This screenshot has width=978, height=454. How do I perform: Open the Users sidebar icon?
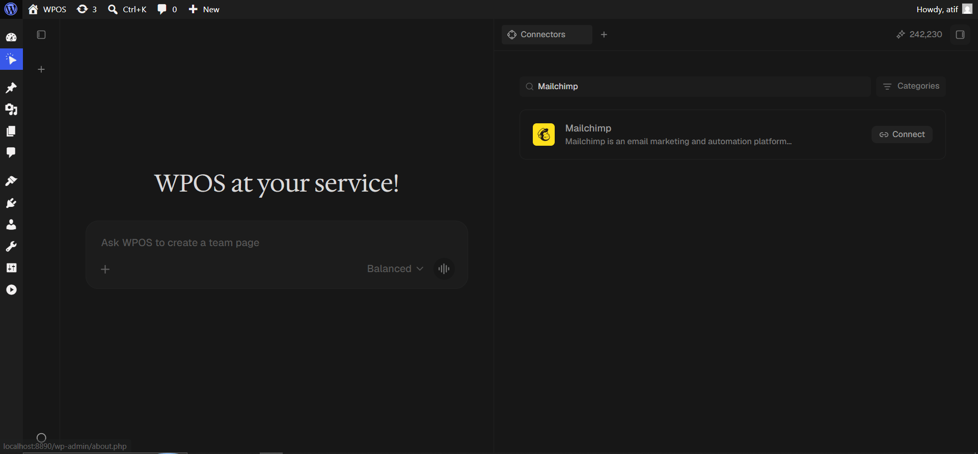point(11,225)
